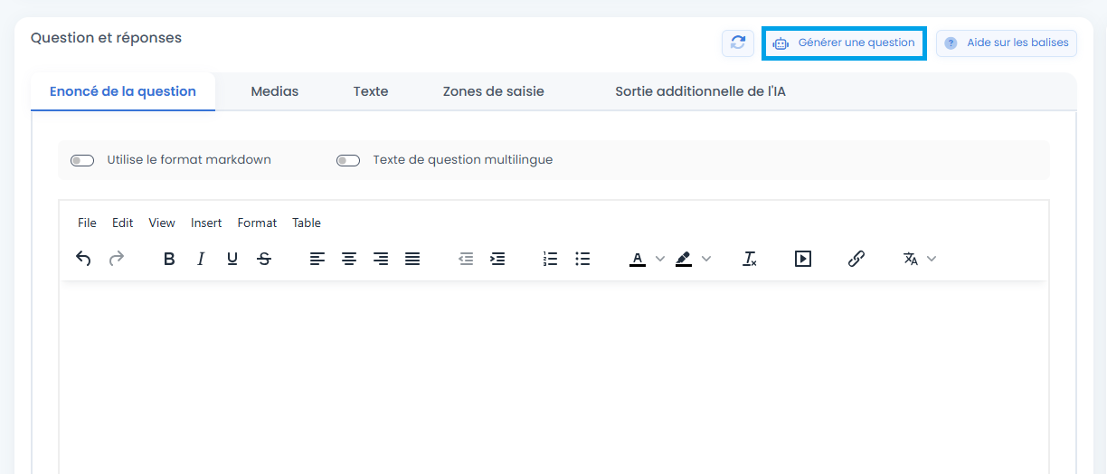This screenshot has height=474, width=1107.
Task: Open the Edit menu
Action: click(x=123, y=223)
